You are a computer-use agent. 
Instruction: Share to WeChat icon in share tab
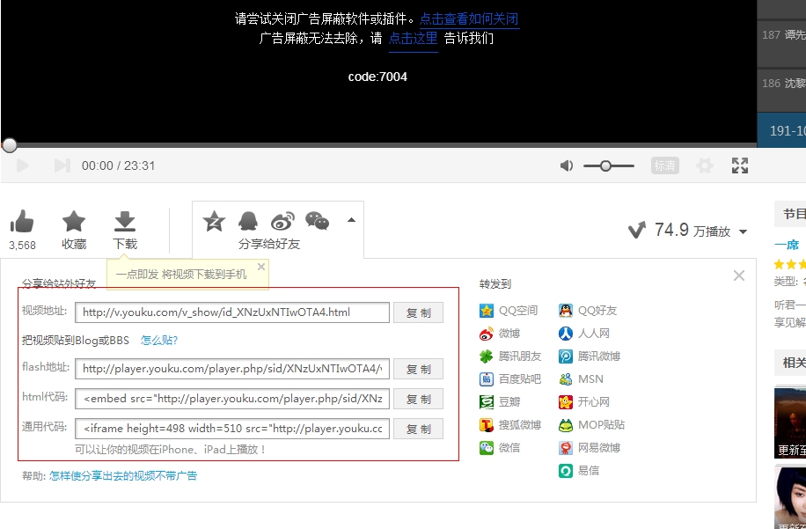(x=317, y=221)
